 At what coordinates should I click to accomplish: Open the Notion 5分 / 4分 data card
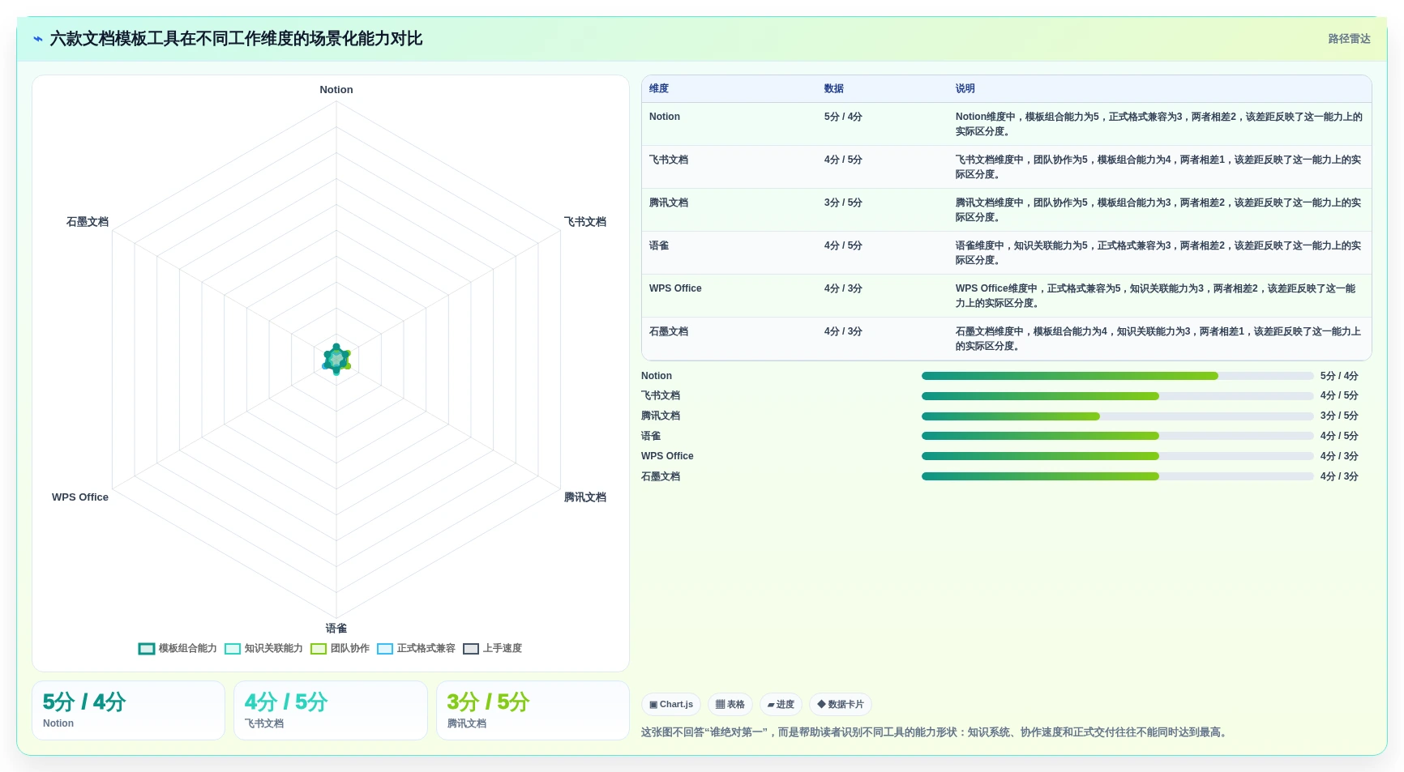[128, 710]
